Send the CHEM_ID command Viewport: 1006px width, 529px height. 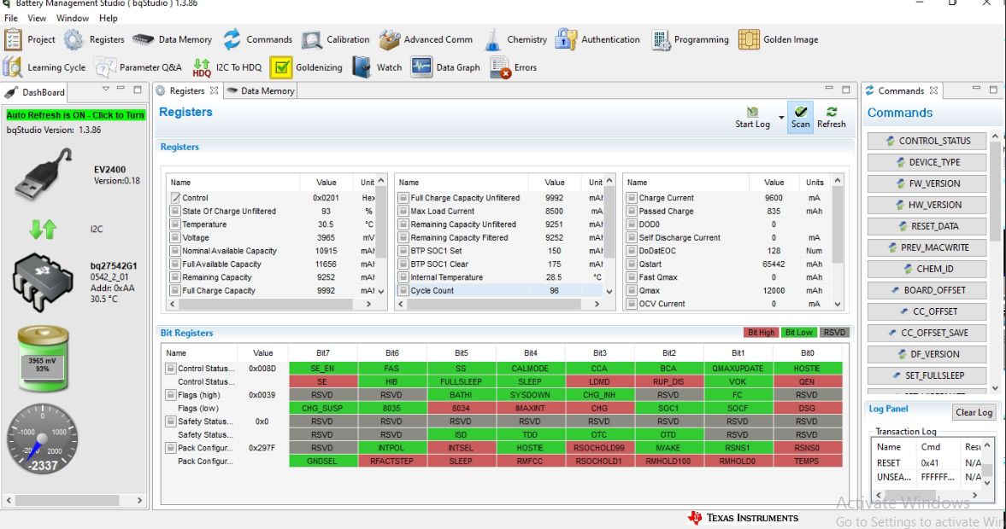[927, 269]
